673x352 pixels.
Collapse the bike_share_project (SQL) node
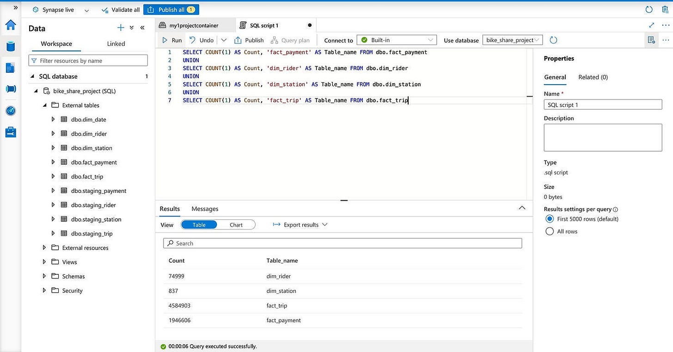36,91
